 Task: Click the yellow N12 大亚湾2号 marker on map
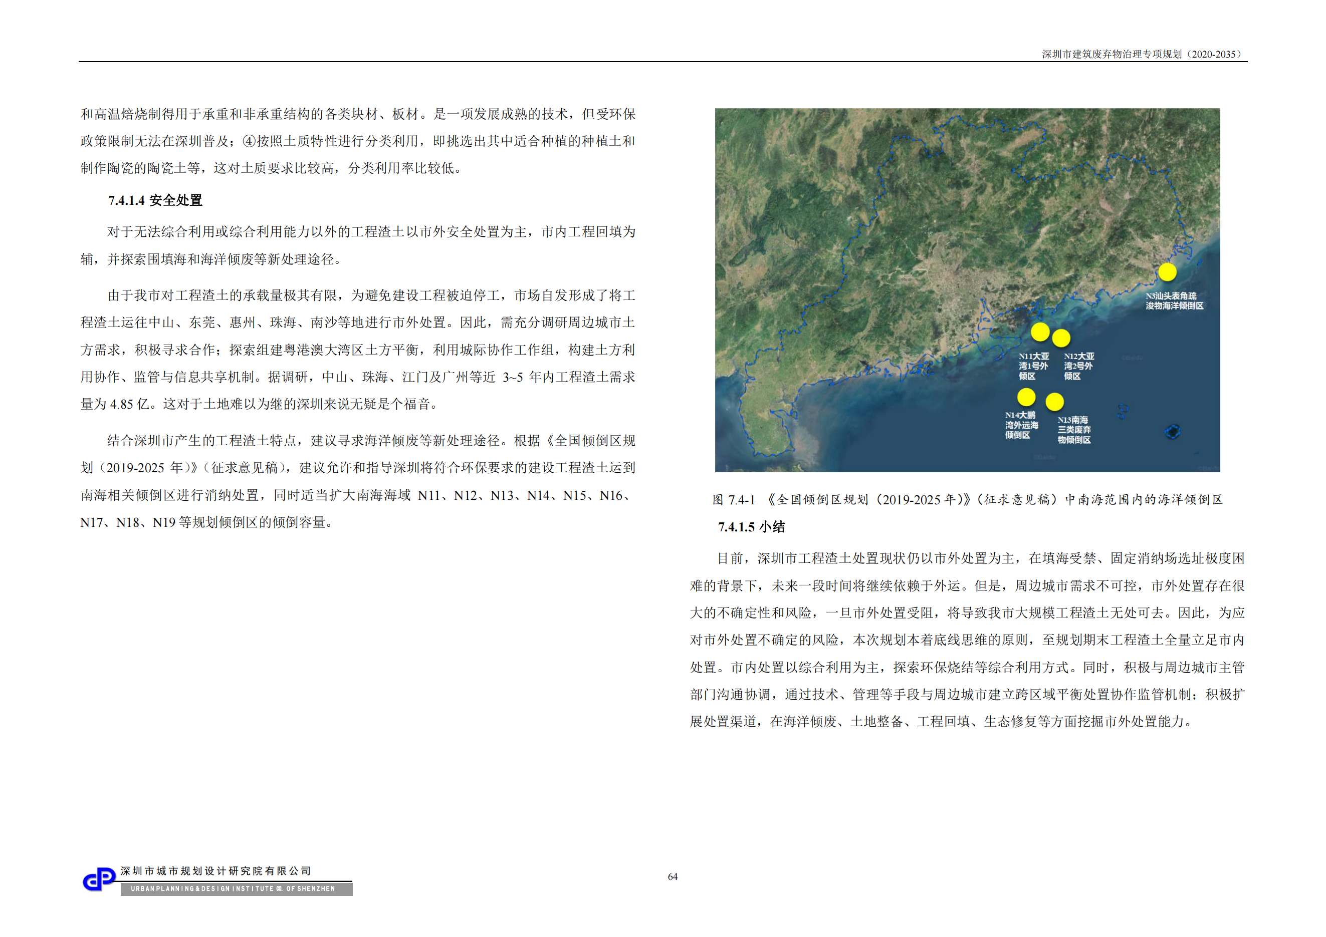click(1061, 338)
